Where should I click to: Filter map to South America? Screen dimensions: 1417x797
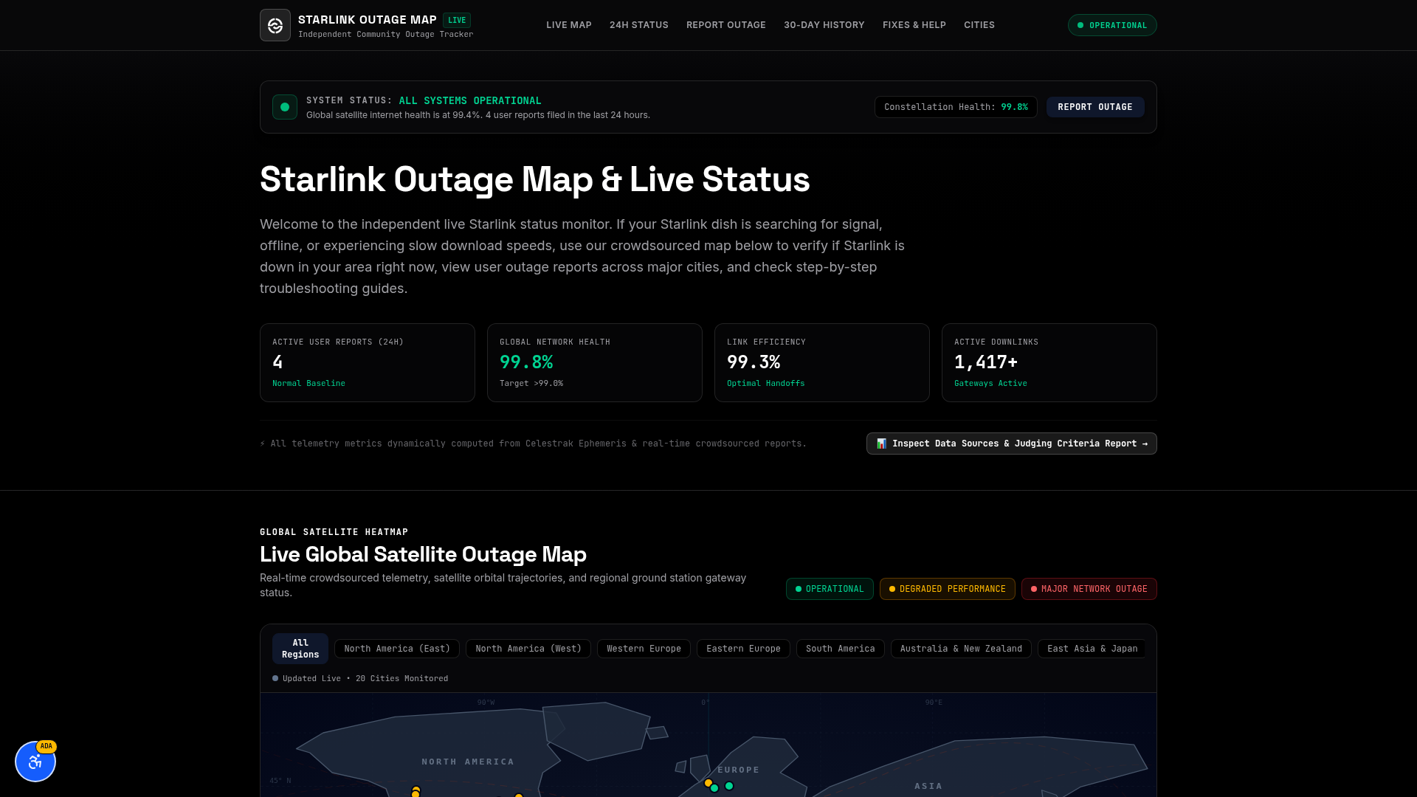click(841, 649)
